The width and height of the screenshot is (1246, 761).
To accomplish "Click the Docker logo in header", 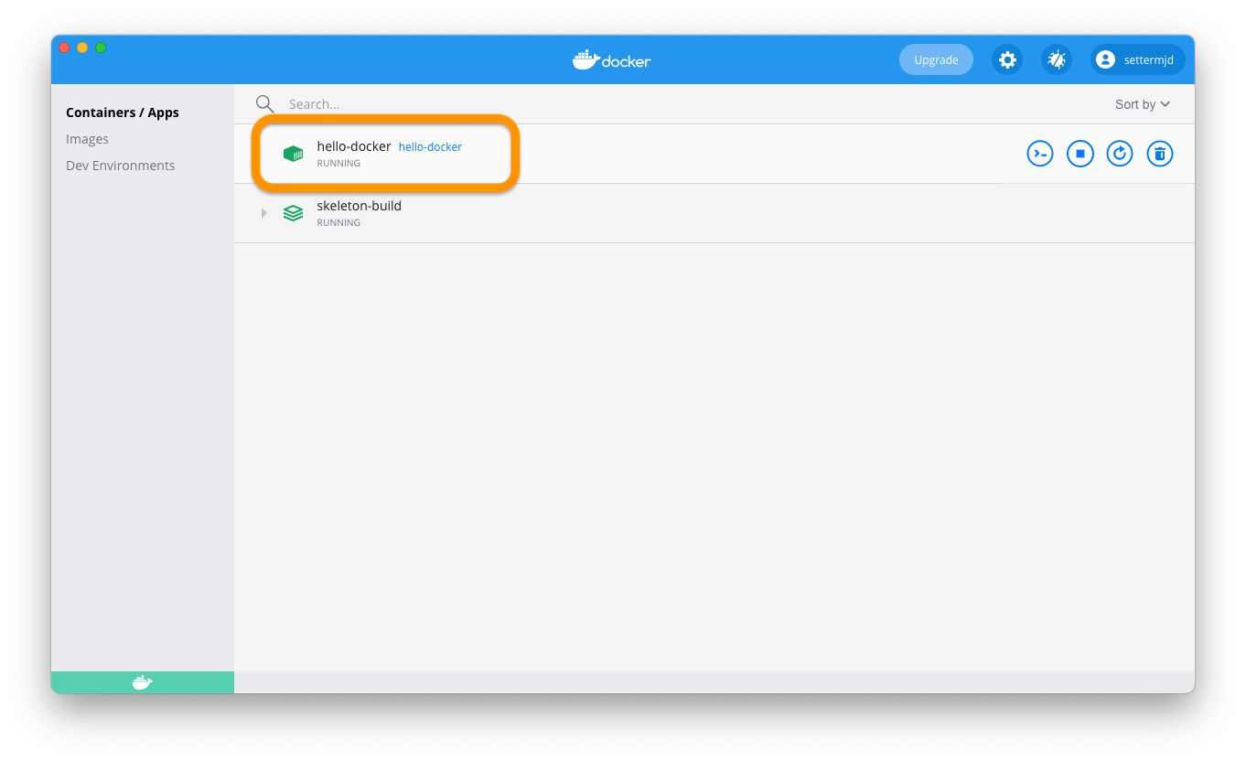I will (611, 60).
